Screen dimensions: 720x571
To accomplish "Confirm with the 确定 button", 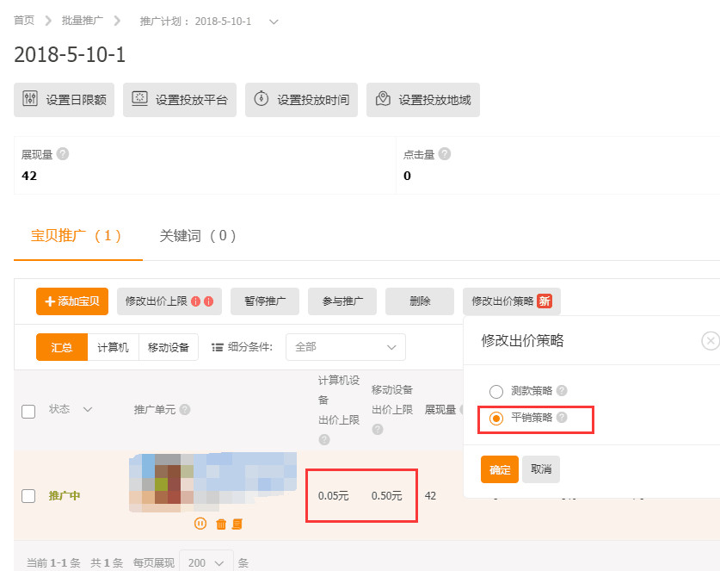I will point(500,469).
